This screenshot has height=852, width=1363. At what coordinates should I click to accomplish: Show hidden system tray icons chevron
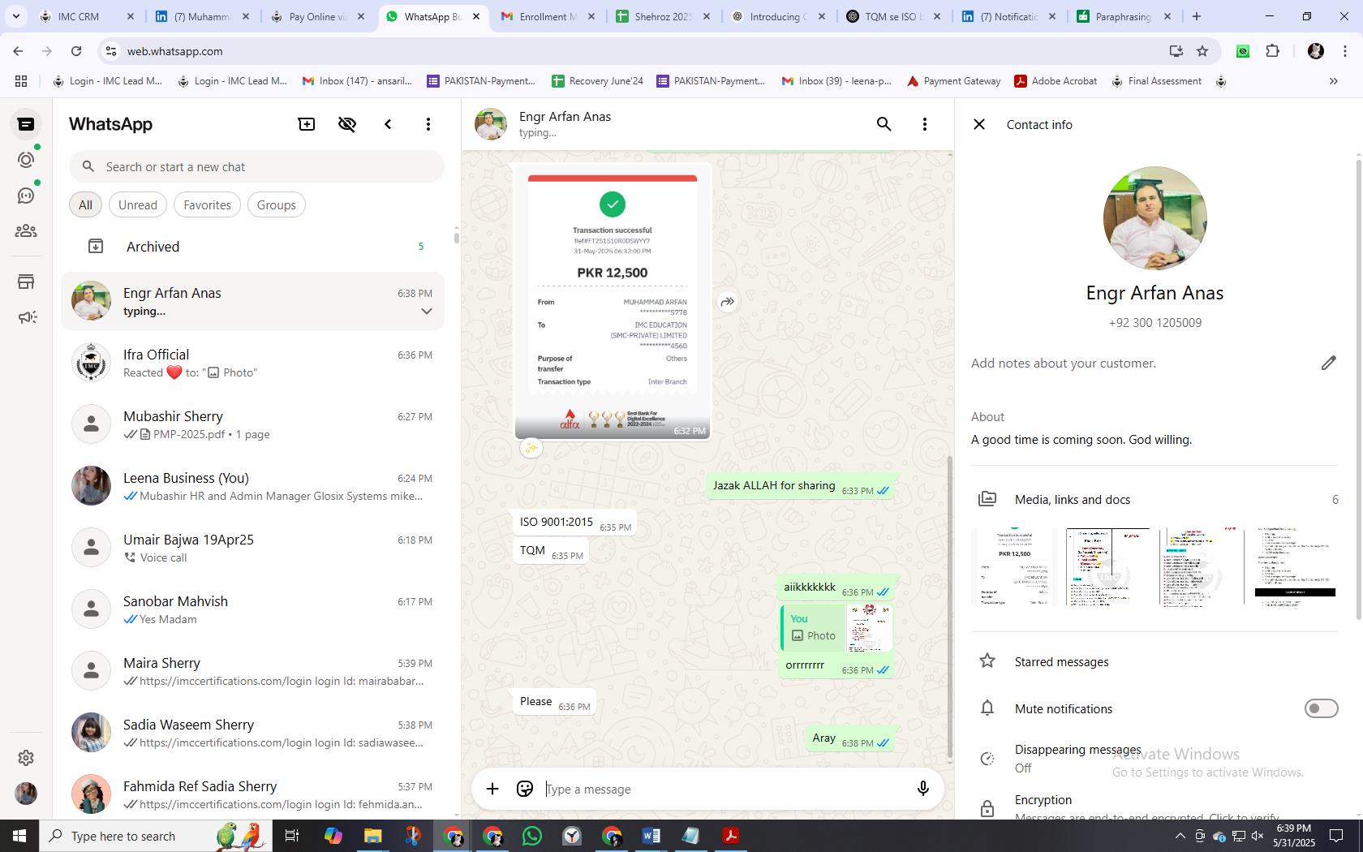point(1180,836)
